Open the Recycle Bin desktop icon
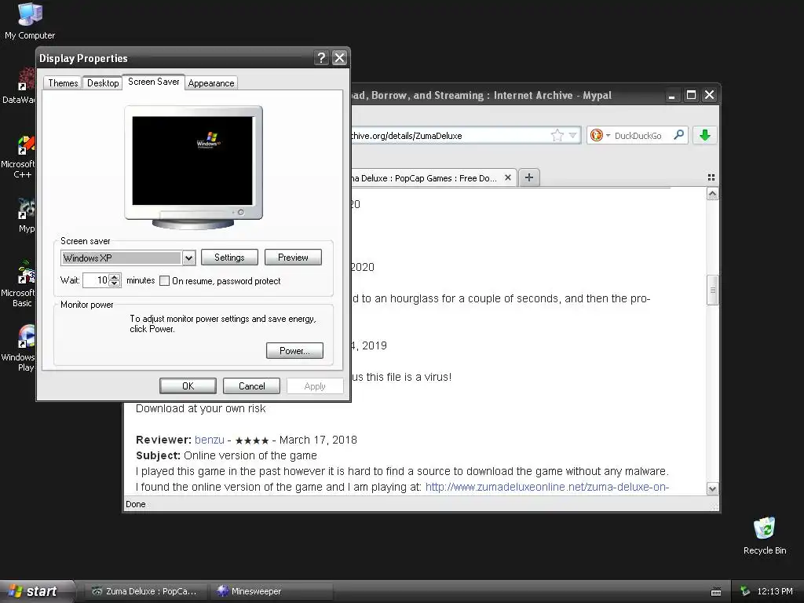 pos(765,535)
